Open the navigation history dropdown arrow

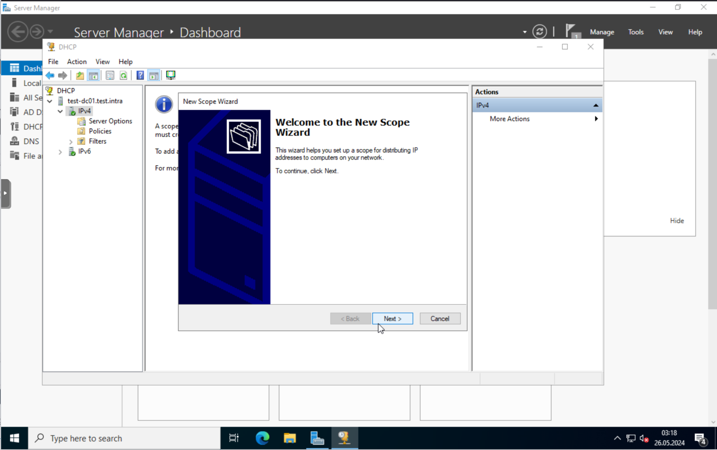(x=50, y=32)
